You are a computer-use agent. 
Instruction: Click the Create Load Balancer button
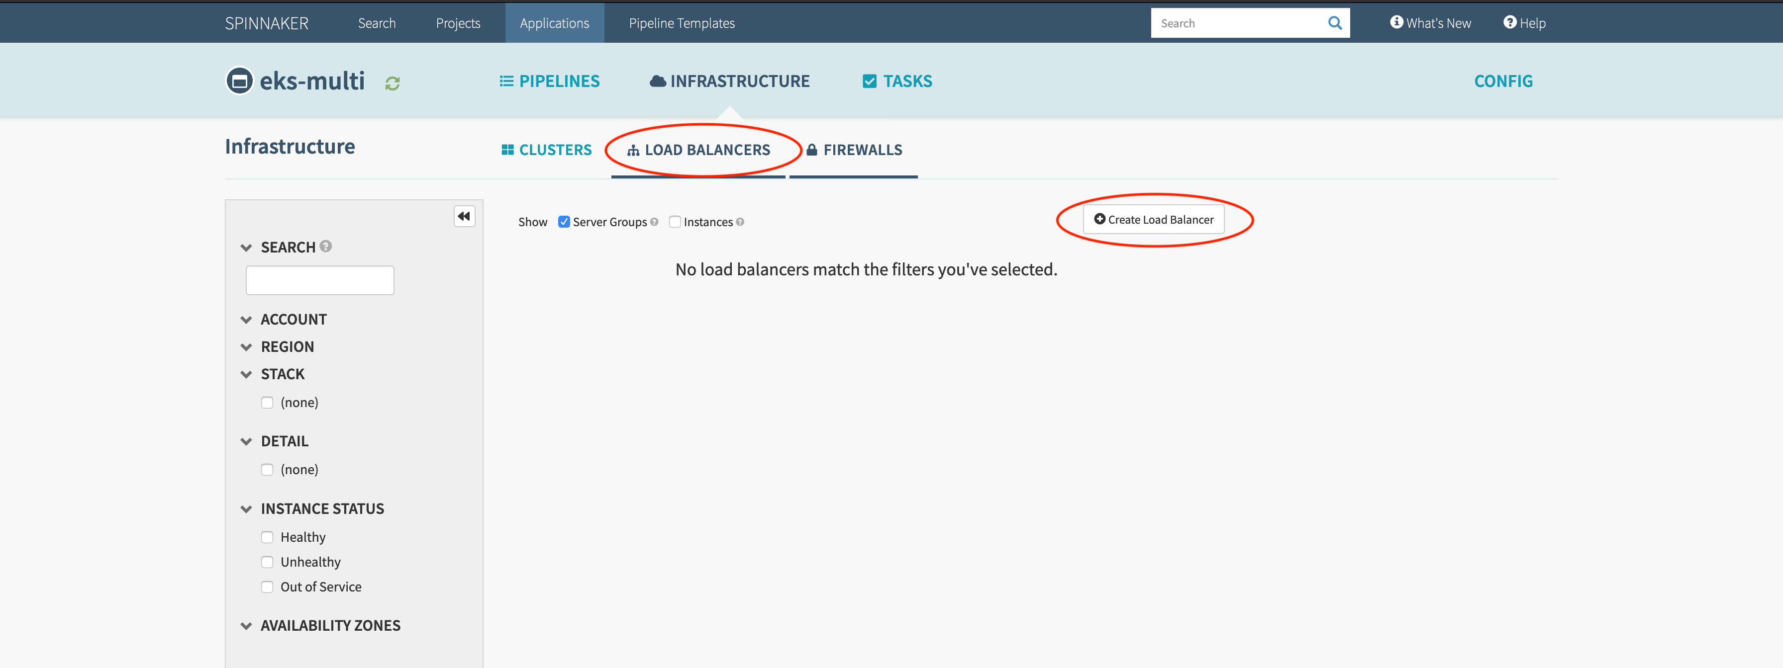pos(1153,220)
